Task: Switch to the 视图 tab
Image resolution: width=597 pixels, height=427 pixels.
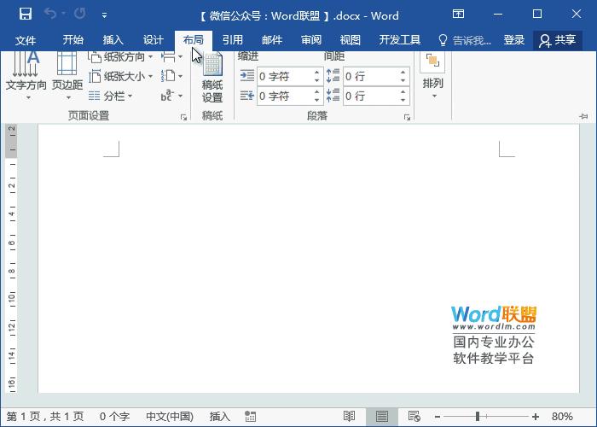Action: click(x=350, y=40)
